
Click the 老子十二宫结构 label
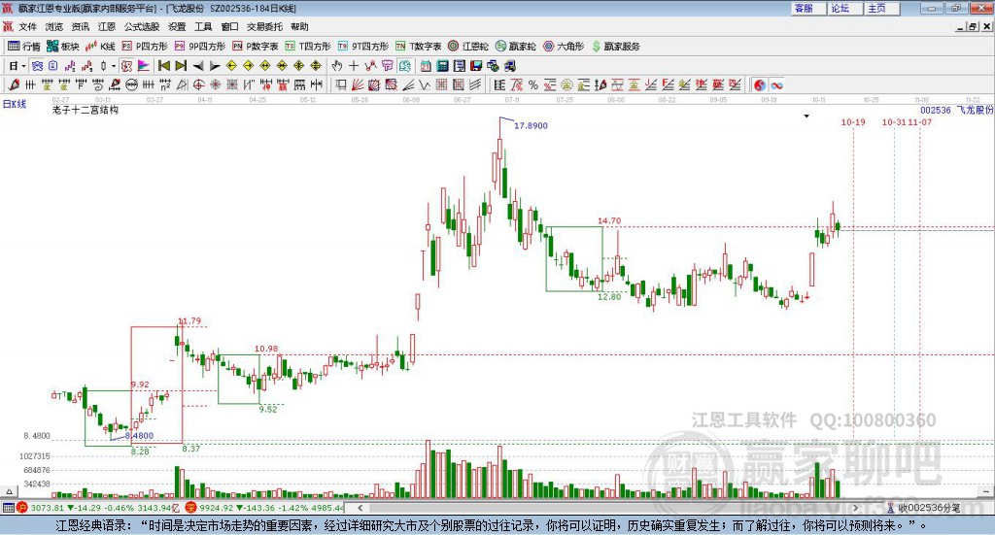tap(85, 111)
